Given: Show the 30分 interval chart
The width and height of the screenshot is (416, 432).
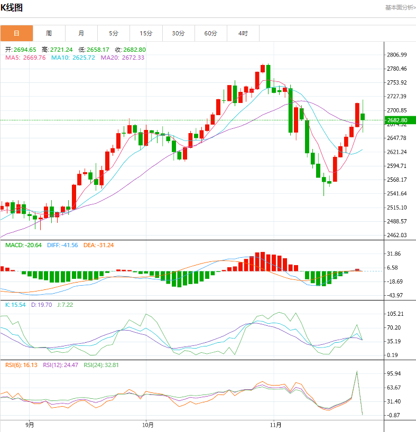Looking at the screenshot, I should [x=178, y=33].
